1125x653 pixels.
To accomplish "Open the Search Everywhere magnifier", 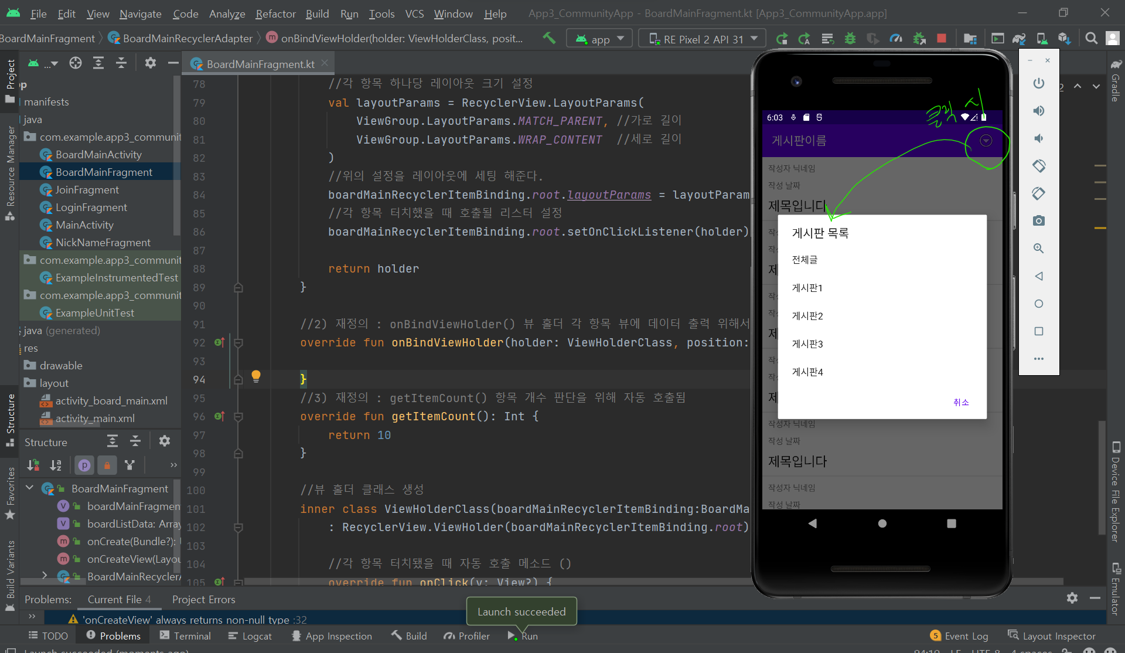I will pyautogui.click(x=1091, y=39).
